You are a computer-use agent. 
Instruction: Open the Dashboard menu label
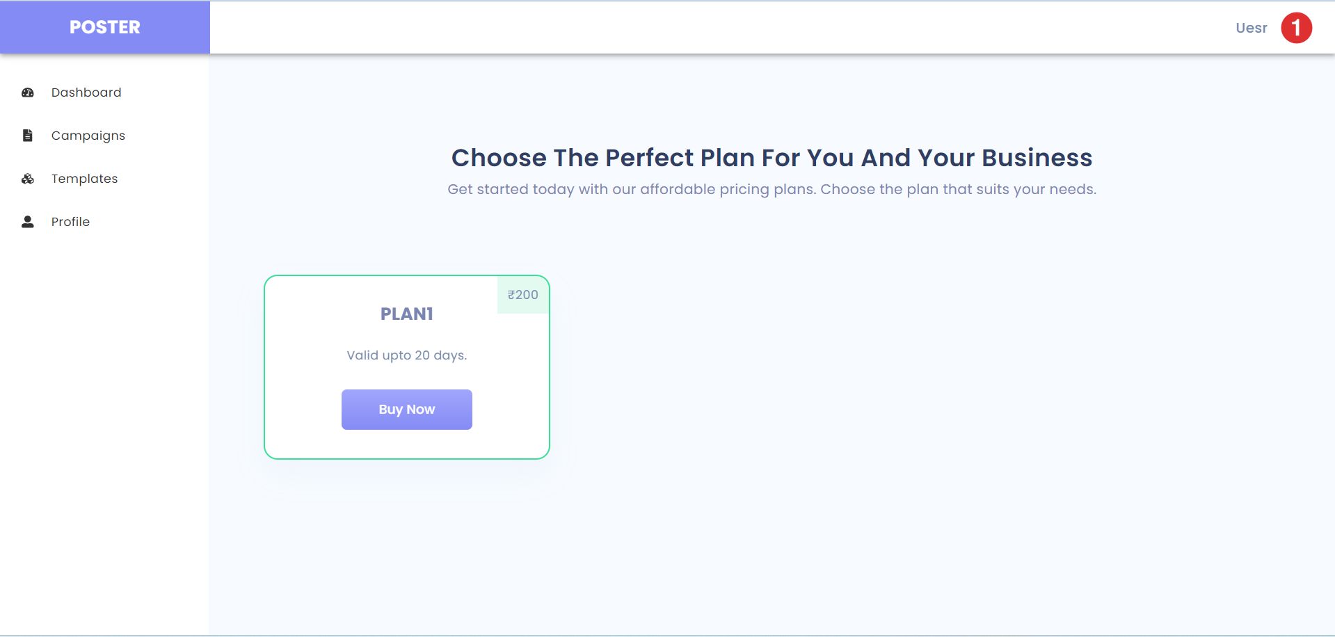(x=86, y=92)
